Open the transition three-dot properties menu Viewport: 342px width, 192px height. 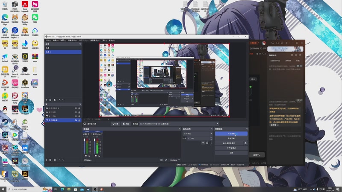tap(211, 143)
